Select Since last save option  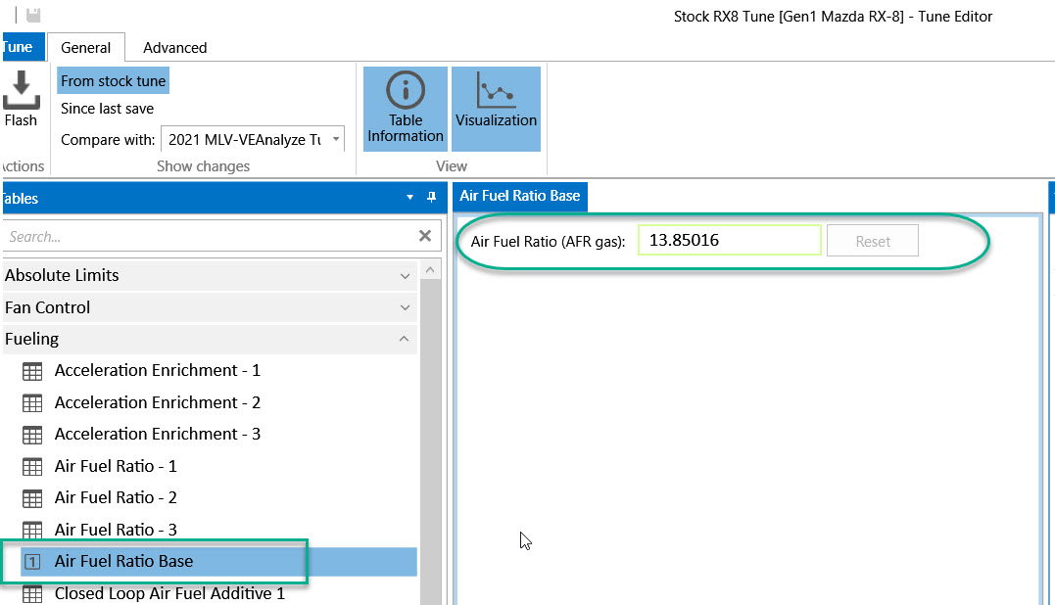coord(107,109)
